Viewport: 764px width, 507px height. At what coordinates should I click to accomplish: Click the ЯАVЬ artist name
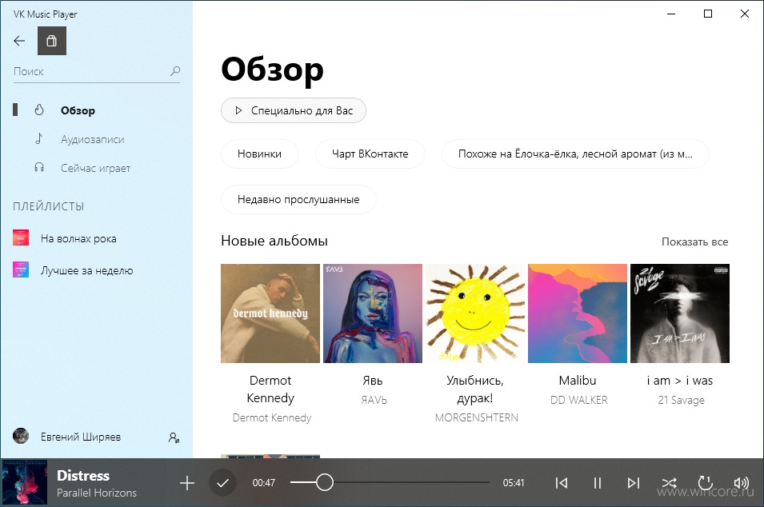(x=374, y=401)
